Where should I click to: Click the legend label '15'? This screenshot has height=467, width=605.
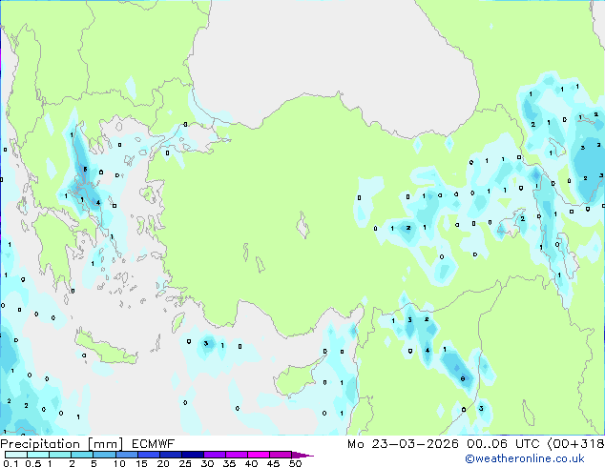pos(141,463)
